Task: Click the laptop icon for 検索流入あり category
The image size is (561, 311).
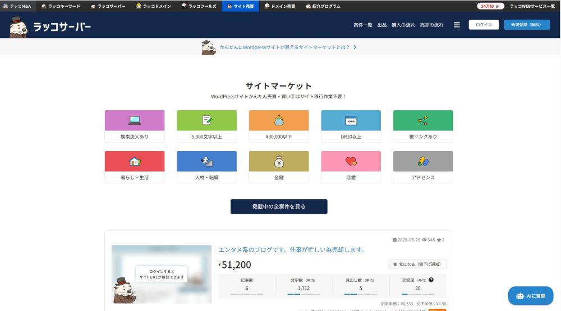Action: [x=135, y=120]
